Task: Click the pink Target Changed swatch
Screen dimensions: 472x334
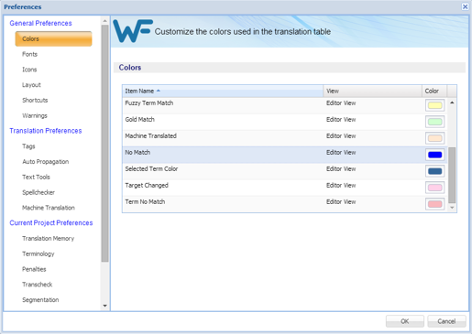Action: pyautogui.click(x=434, y=188)
